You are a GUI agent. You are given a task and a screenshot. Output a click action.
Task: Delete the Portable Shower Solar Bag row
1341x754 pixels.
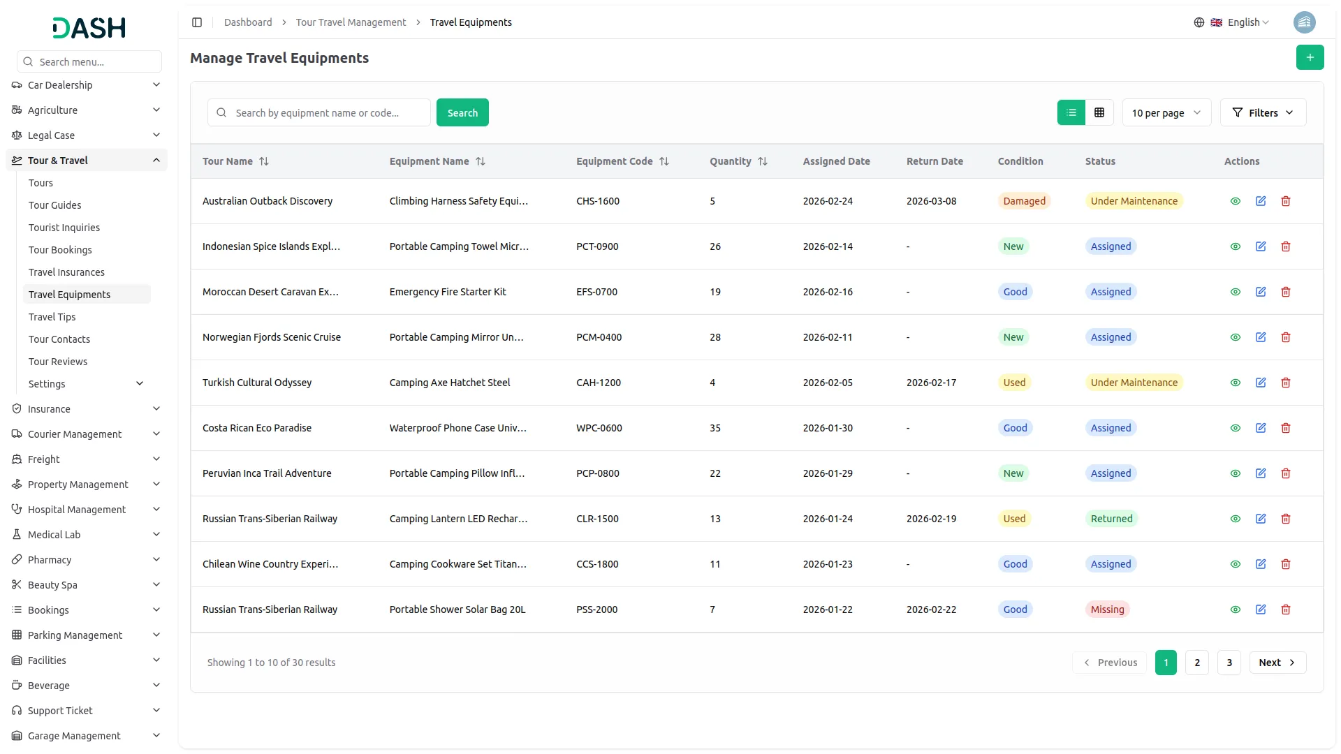pyautogui.click(x=1285, y=609)
